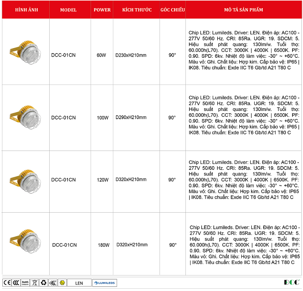Select the HÌNH ẢNH column header

(25, 10)
